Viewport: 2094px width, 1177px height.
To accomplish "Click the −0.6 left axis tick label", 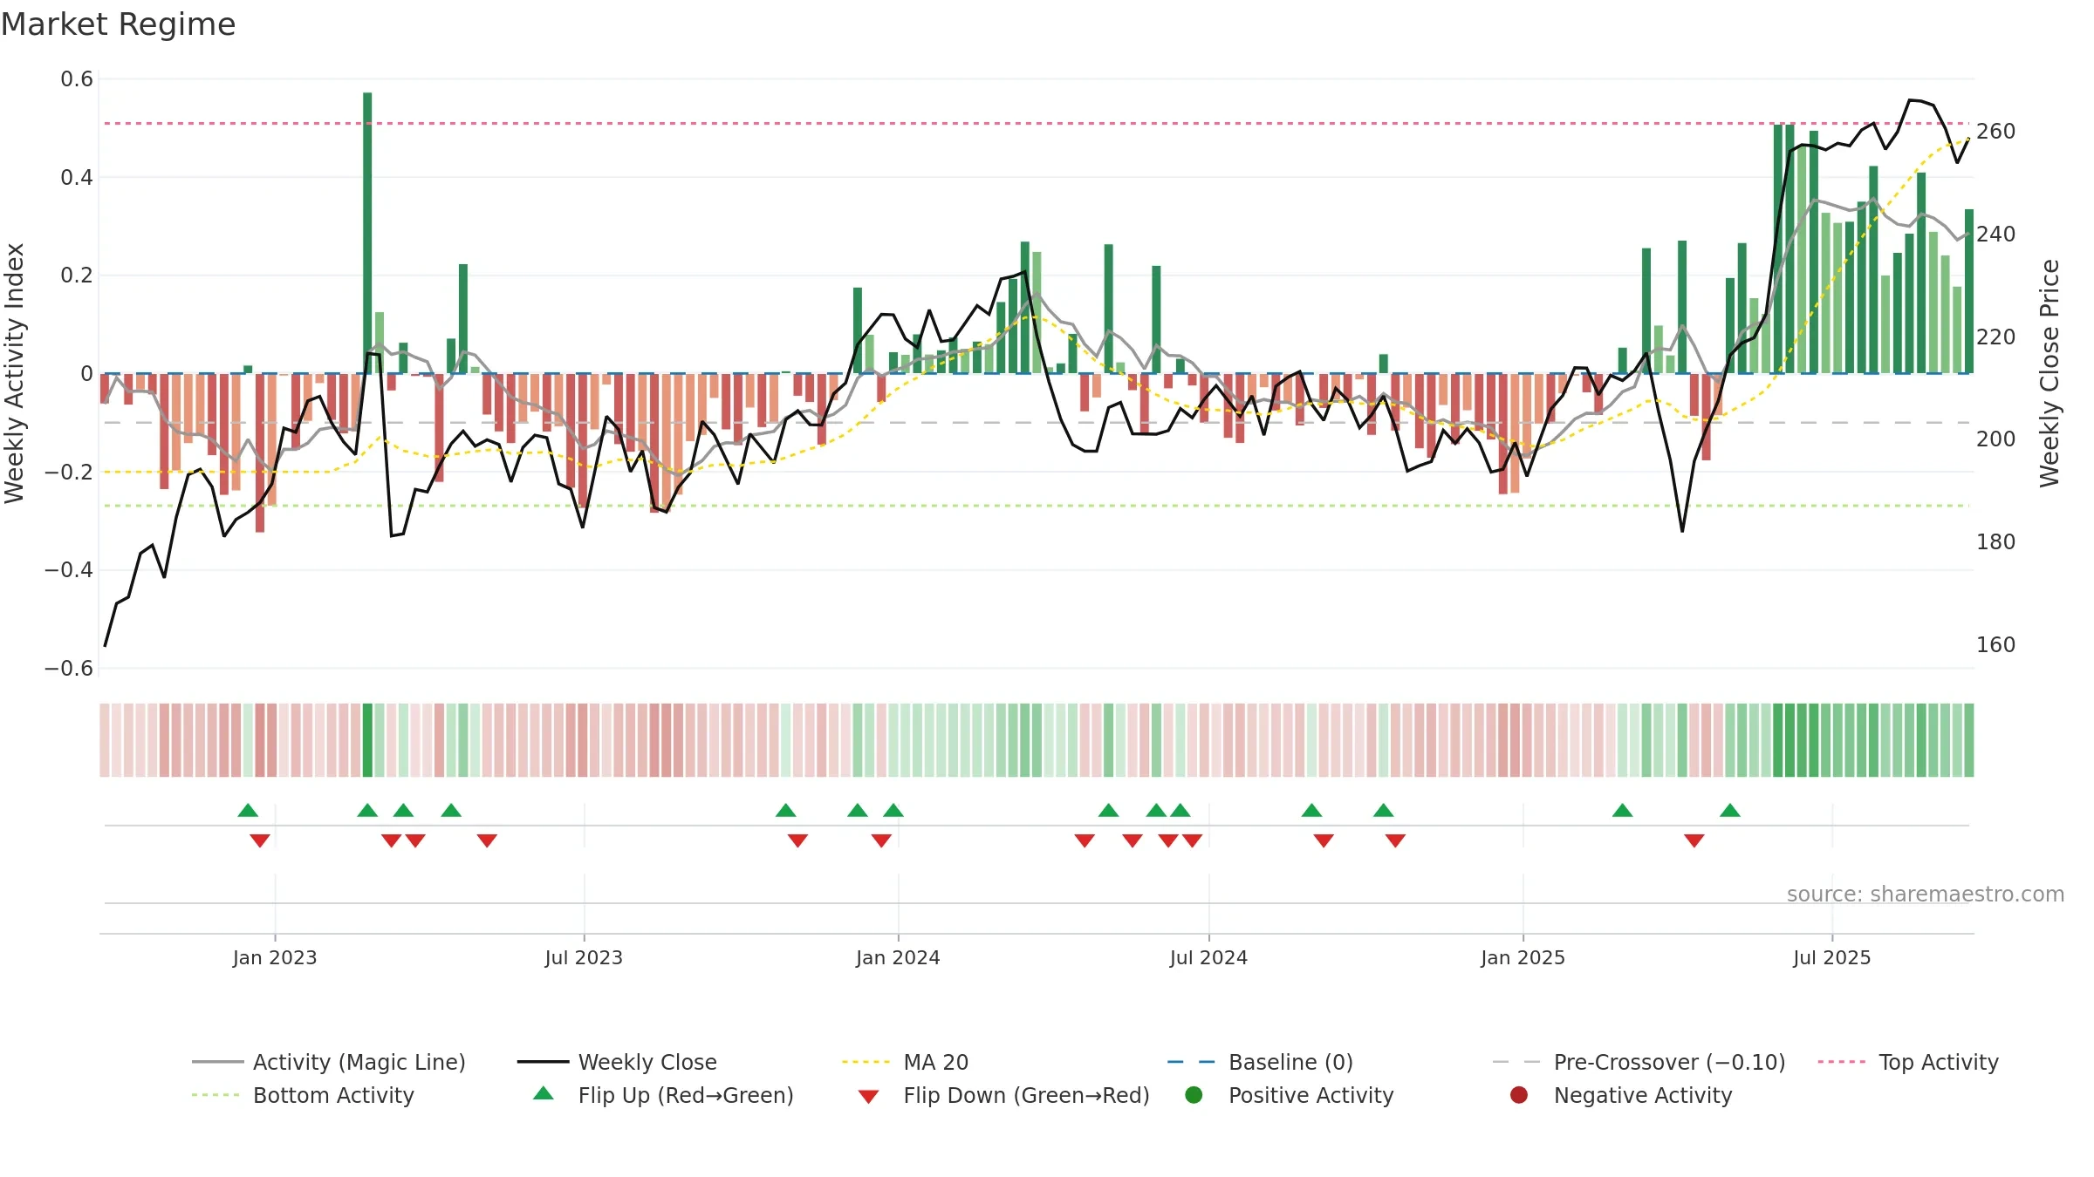I will [x=69, y=669].
